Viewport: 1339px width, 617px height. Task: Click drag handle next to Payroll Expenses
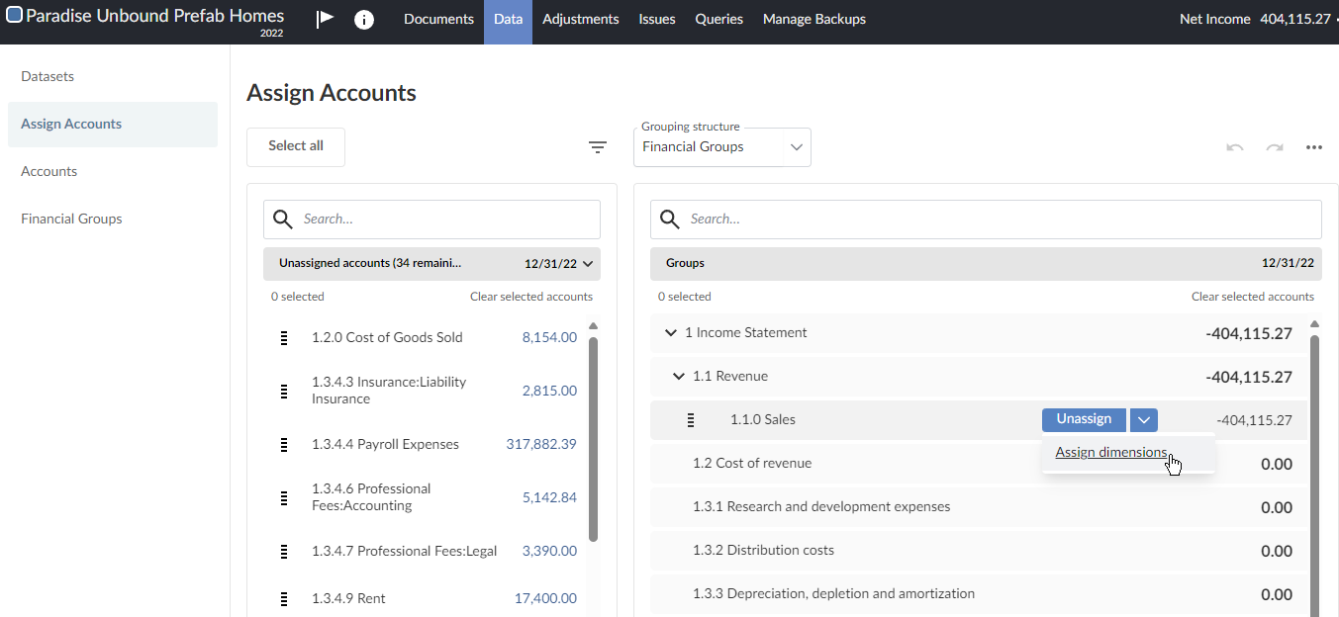pos(284,445)
